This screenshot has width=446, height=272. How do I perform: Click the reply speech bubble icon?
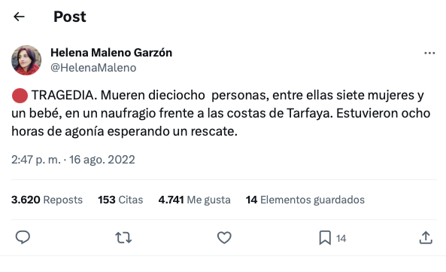[23, 237]
